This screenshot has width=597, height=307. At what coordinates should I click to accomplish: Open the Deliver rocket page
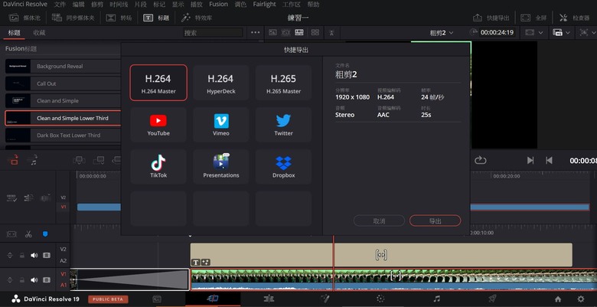(x=492, y=299)
